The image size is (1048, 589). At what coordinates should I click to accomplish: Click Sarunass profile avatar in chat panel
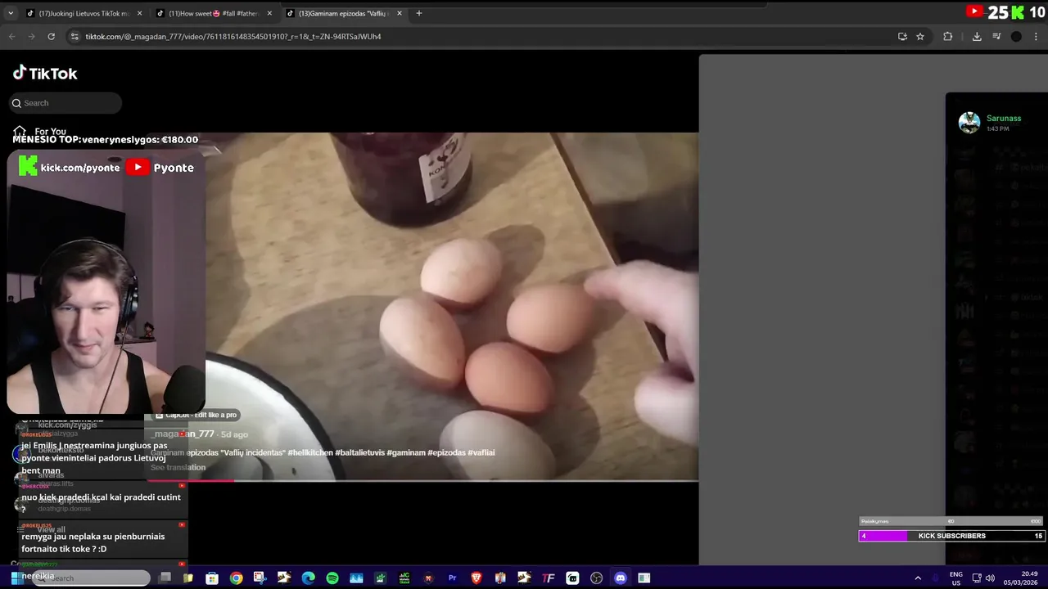[969, 123]
